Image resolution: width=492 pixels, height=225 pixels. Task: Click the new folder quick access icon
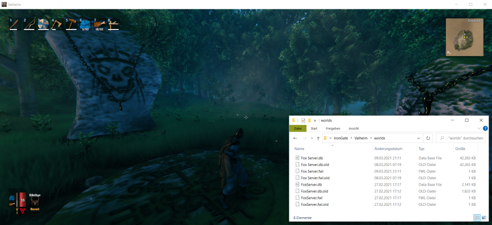tap(309, 120)
